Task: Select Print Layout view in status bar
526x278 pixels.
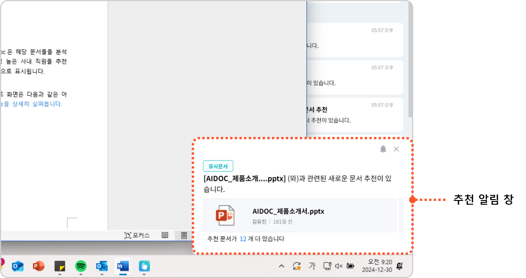Action: click(184, 235)
